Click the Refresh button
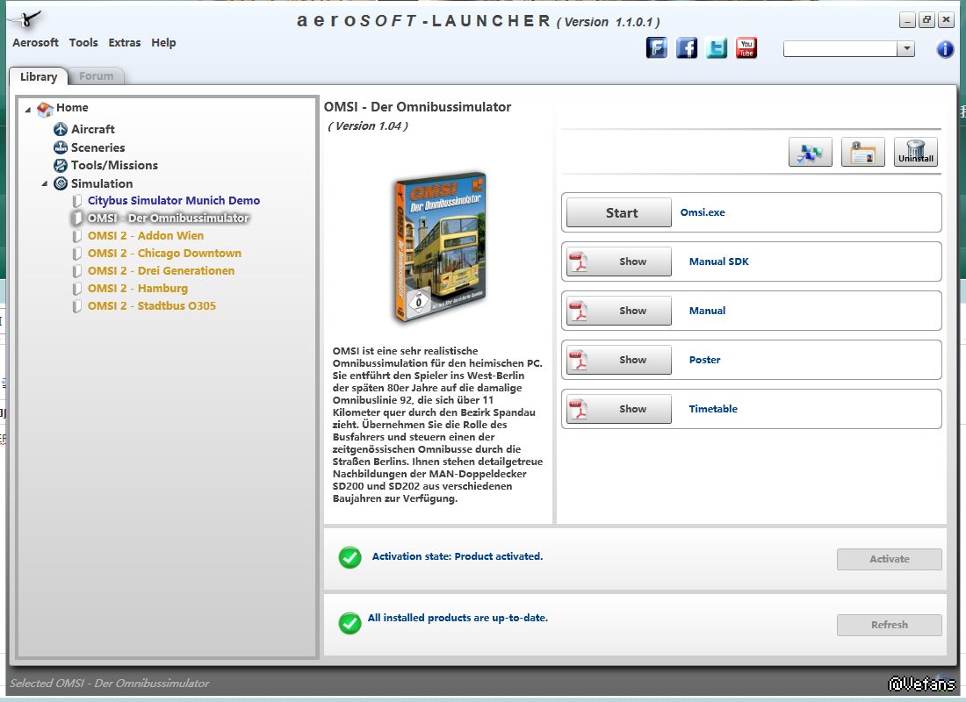This screenshot has height=702, width=966. (889, 625)
